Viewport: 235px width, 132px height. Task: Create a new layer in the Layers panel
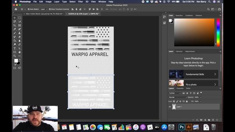coord(213,120)
